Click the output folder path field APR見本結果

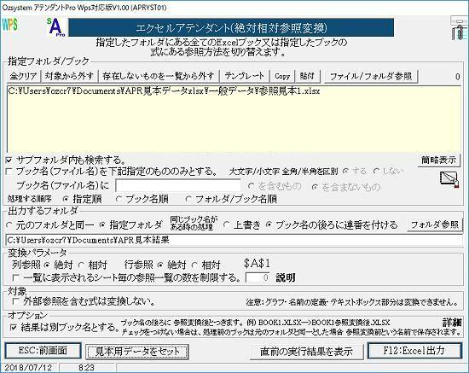(234, 240)
